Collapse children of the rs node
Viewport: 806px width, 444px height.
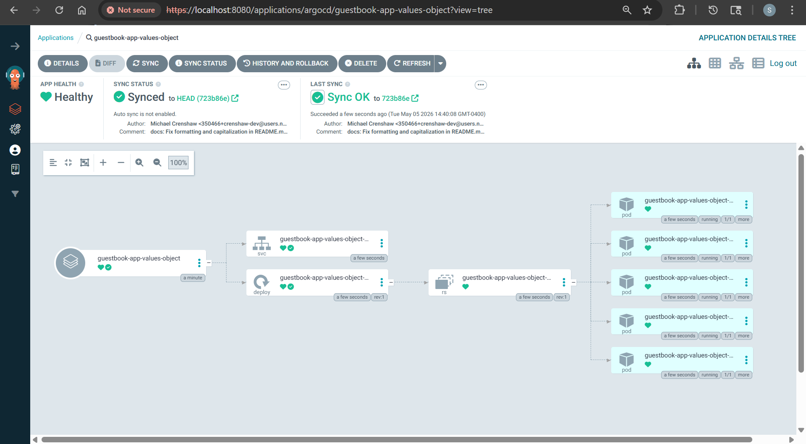(x=573, y=282)
